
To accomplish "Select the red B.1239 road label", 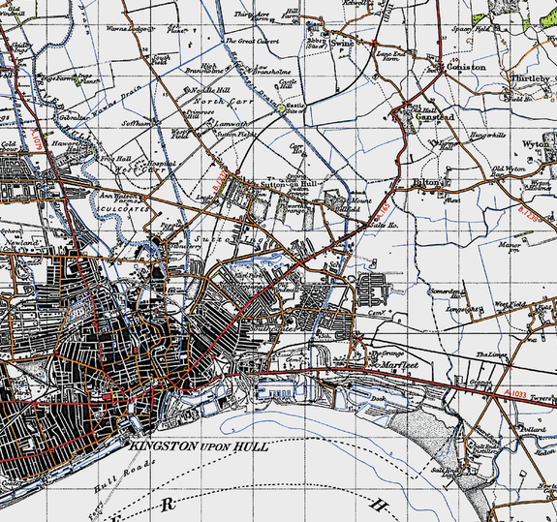I will pyautogui.click(x=528, y=214).
